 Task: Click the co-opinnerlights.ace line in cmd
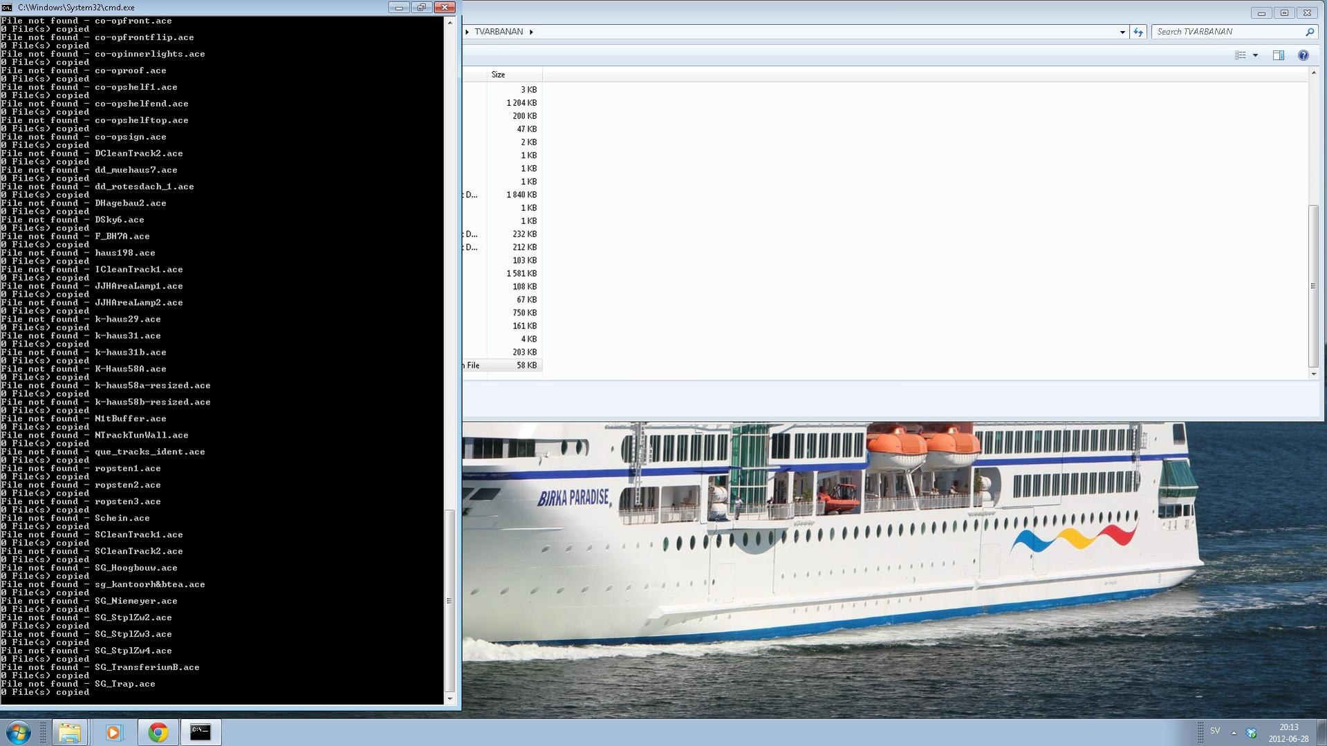click(x=103, y=54)
